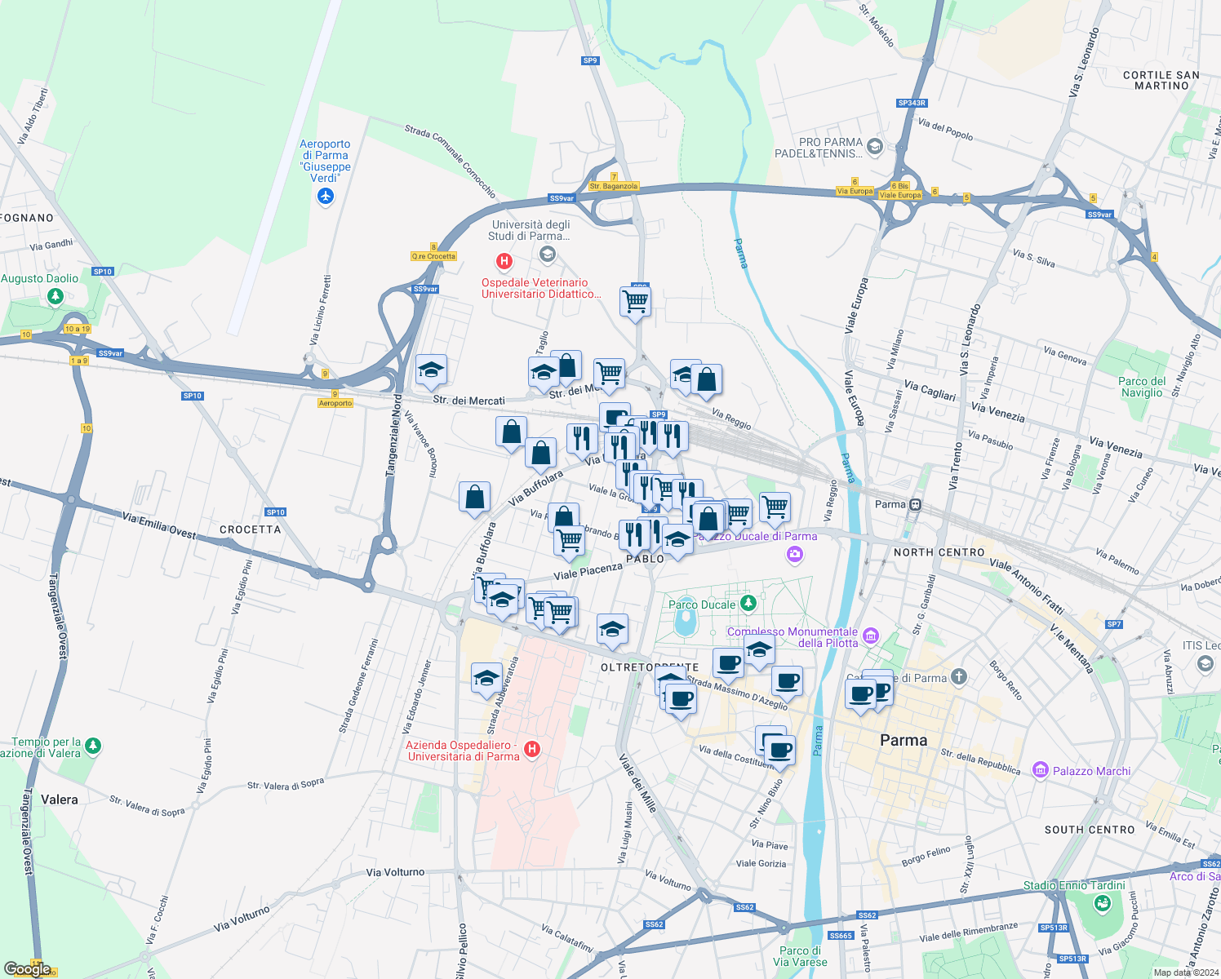This screenshot has height=979, width=1221.
Task: Click the shopping cart pin on SP9 north of Str. dei Mercati
Action: [x=635, y=303]
